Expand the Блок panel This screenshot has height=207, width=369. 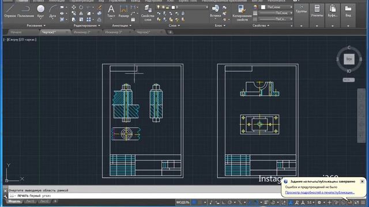point(220,25)
